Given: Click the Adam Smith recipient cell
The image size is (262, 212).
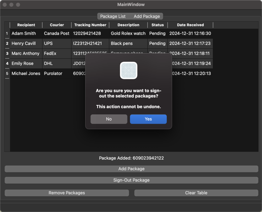Looking at the screenshot, I should (x=26, y=33).
